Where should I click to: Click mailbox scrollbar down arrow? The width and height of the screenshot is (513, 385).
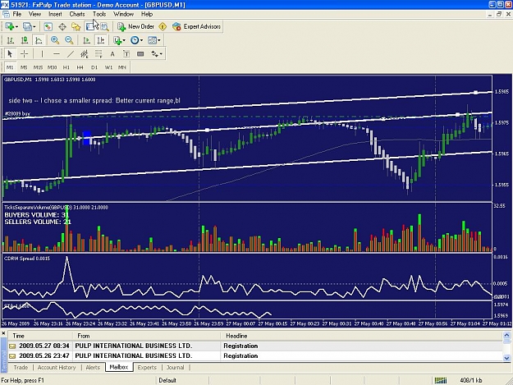click(506, 358)
